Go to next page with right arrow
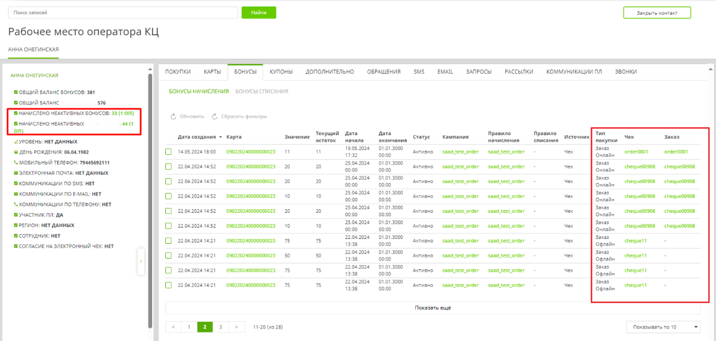This screenshot has height=341, width=716. (236, 327)
